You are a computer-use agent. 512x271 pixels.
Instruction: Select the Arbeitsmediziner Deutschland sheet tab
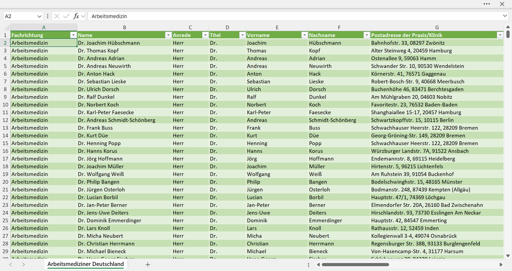point(86,264)
